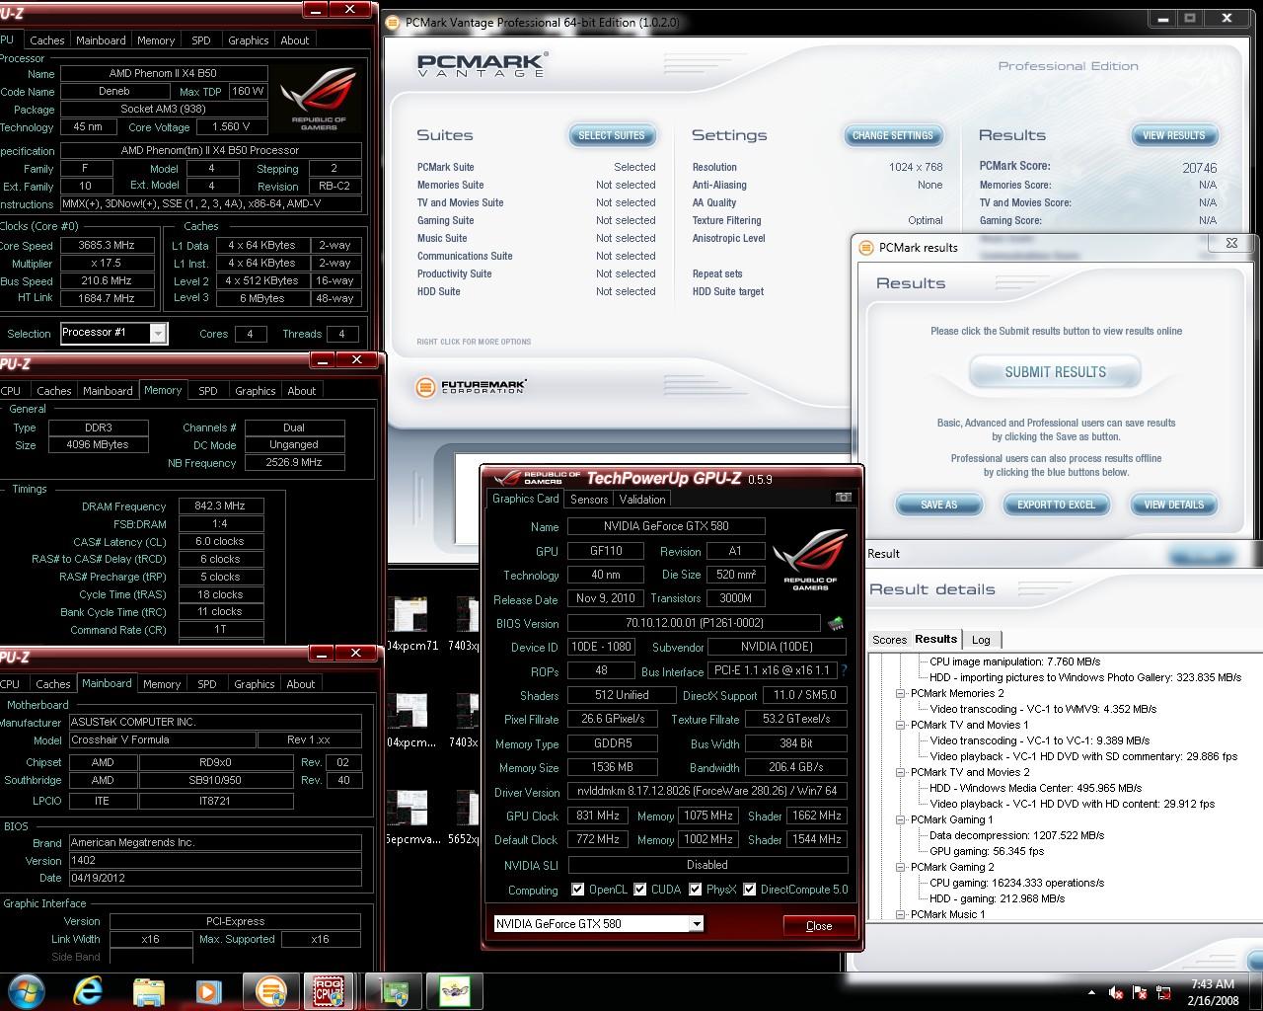Click the ROG logo in CPU-Z CPU window
The image size is (1263, 1011).
pos(319,100)
